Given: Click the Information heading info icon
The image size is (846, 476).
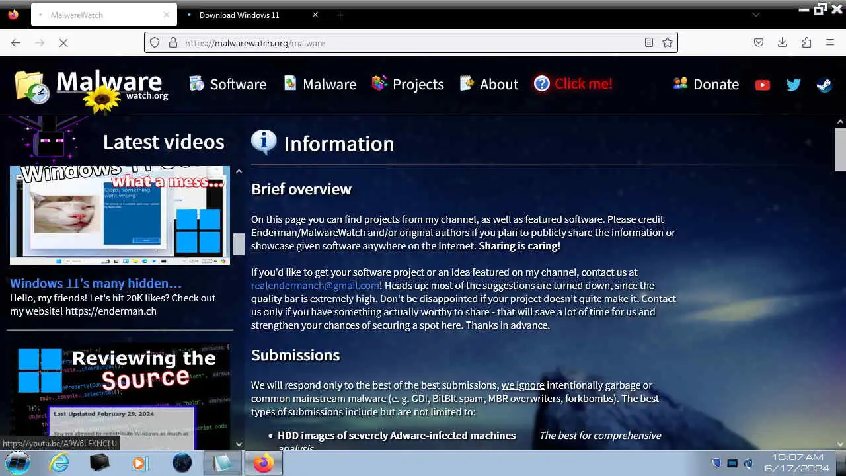Looking at the screenshot, I should pyautogui.click(x=264, y=143).
